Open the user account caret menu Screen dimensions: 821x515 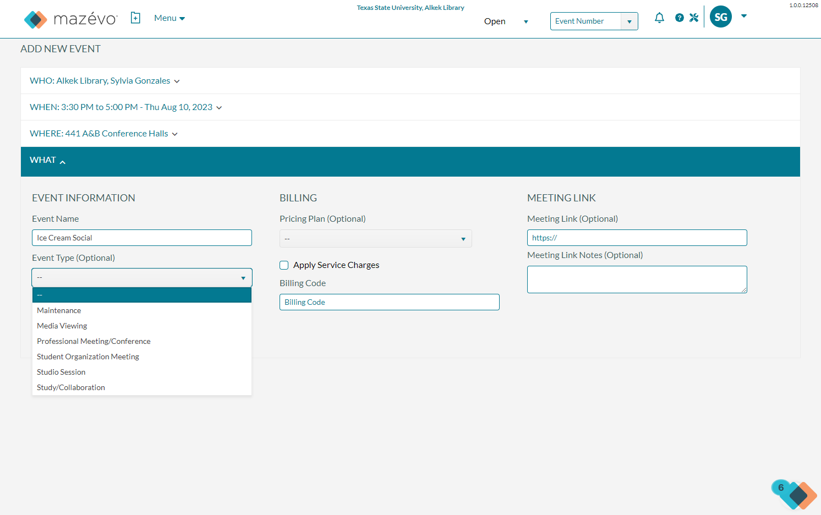click(744, 16)
